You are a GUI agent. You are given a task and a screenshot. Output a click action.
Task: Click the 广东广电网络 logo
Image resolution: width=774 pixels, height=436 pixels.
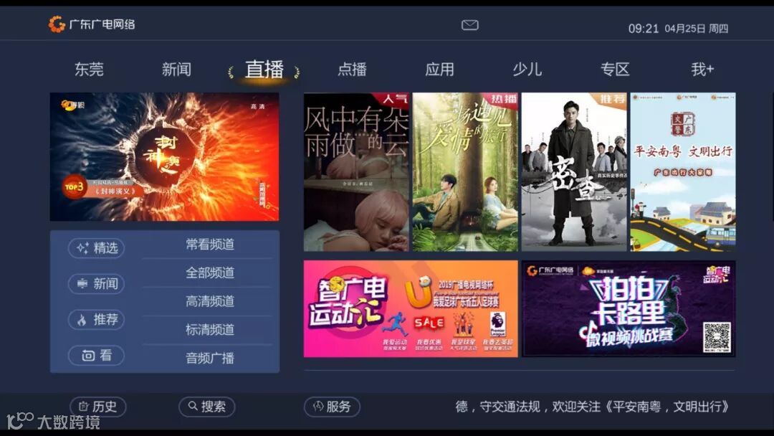(x=92, y=24)
